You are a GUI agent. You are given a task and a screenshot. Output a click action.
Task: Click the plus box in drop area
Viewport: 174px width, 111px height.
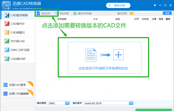(118, 55)
